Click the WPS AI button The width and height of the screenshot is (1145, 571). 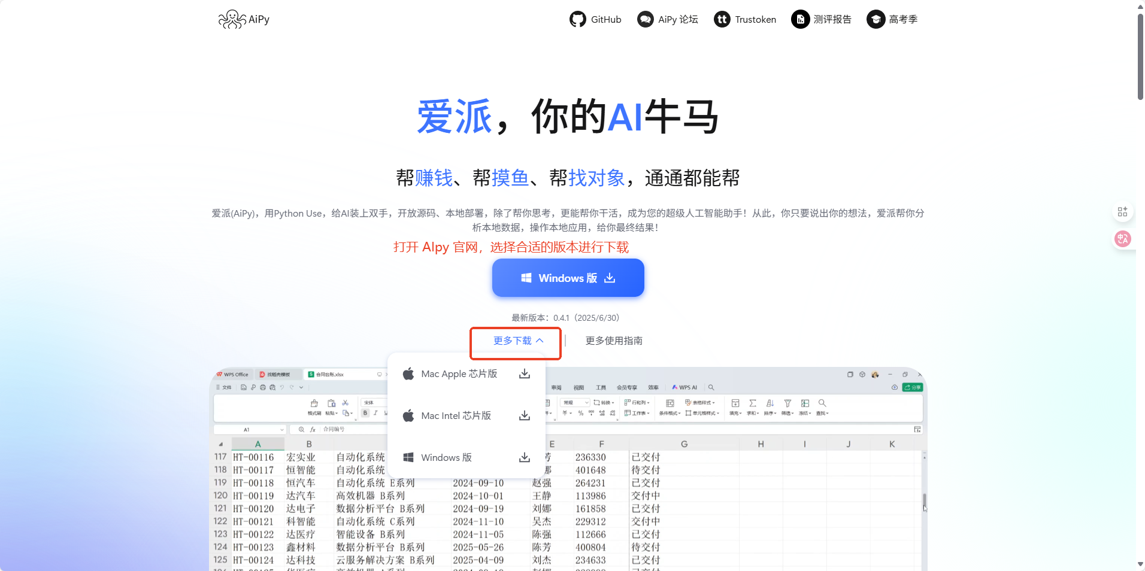(684, 387)
